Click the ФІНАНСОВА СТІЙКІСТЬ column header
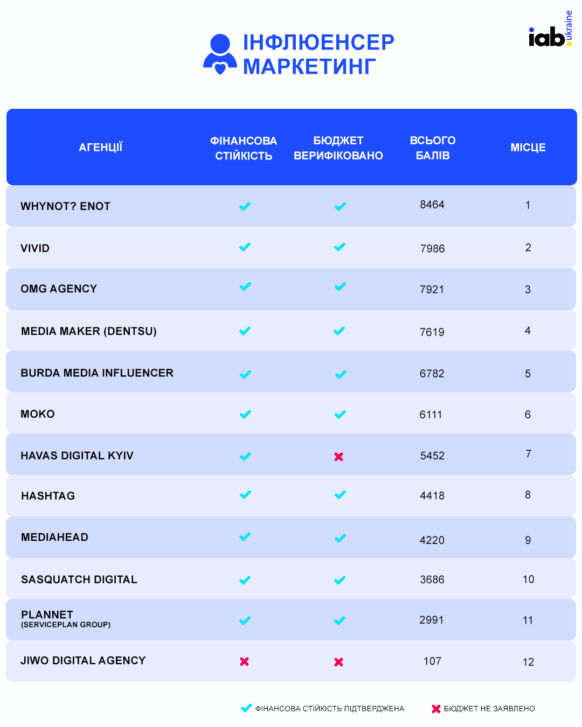 pos(244,149)
